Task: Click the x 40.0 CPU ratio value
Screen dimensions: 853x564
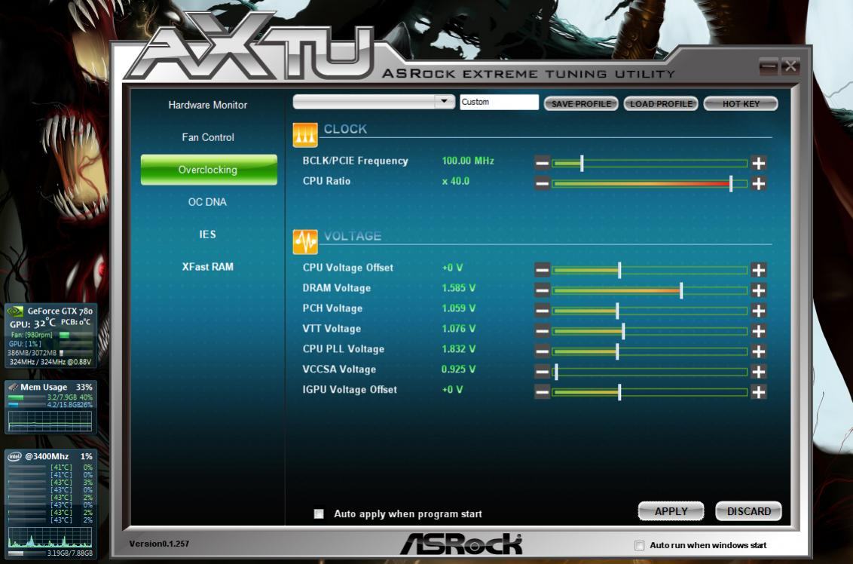Action: point(456,181)
